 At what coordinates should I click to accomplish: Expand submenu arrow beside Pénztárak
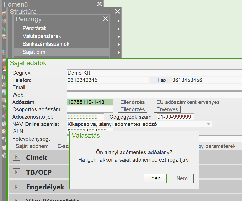tap(118, 29)
